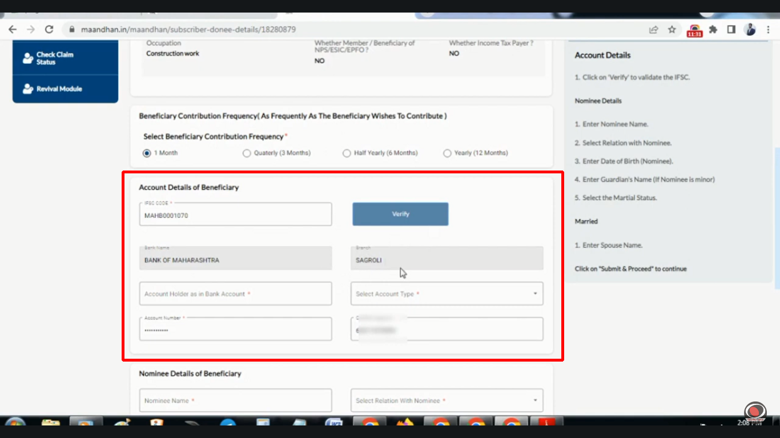This screenshot has height=438, width=780.
Task: Focus the Nominee Name text field
Action: coord(235,400)
